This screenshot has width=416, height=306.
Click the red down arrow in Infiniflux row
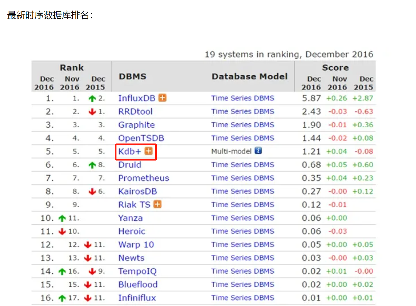pyautogui.click(x=88, y=298)
